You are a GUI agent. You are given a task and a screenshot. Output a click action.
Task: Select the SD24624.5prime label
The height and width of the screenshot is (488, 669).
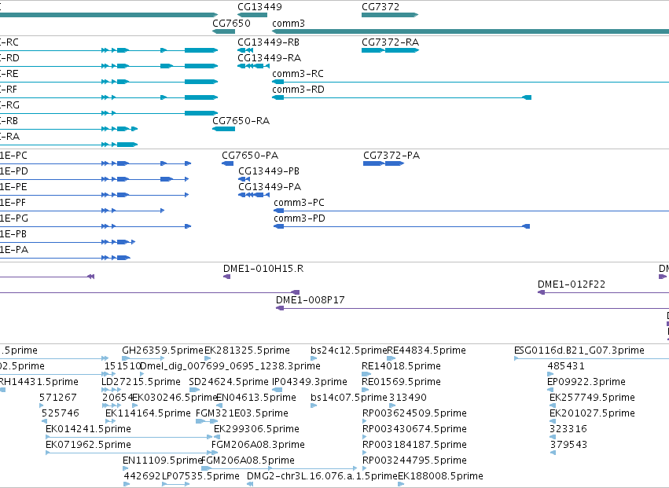[229, 381]
